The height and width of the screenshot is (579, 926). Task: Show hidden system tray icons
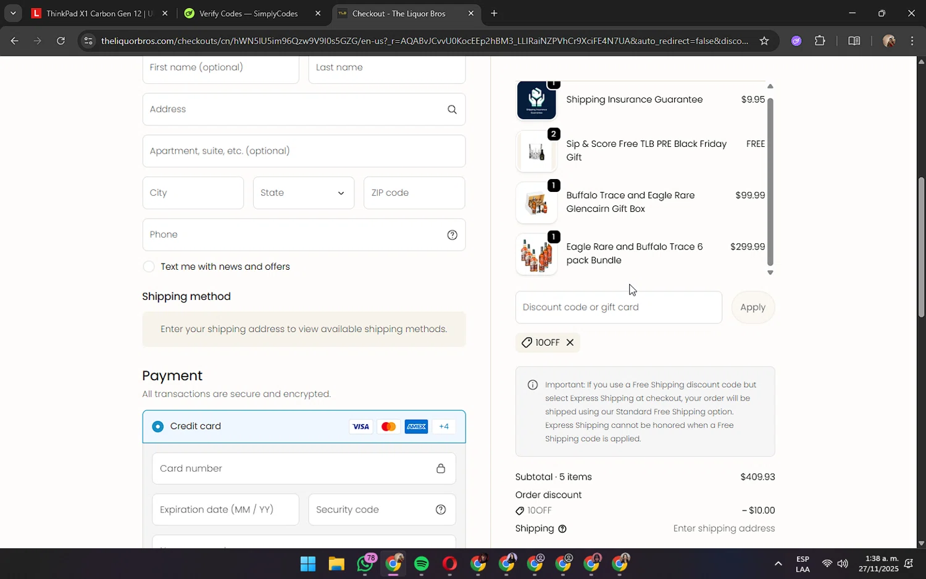778,564
